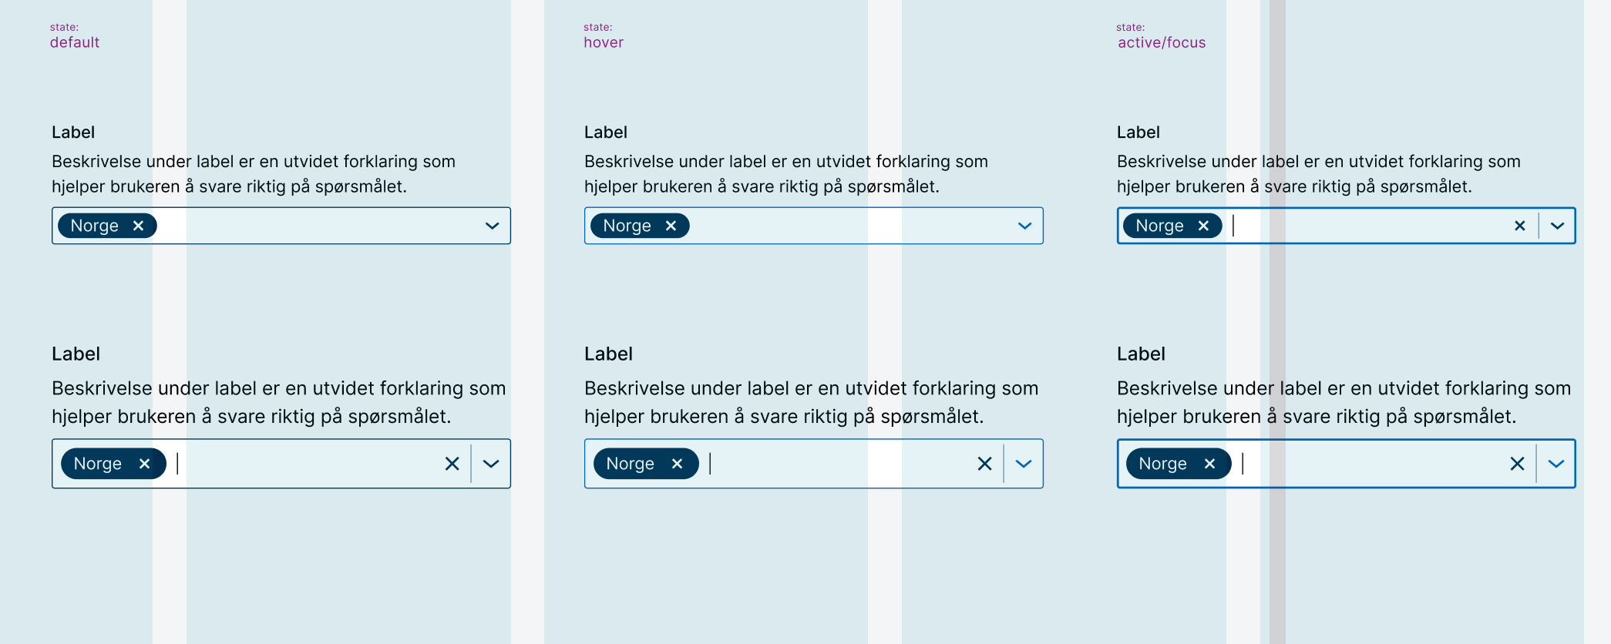Expand the active/focus combobox dropdown
The height and width of the screenshot is (644, 1611).
tap(1558, 226)
